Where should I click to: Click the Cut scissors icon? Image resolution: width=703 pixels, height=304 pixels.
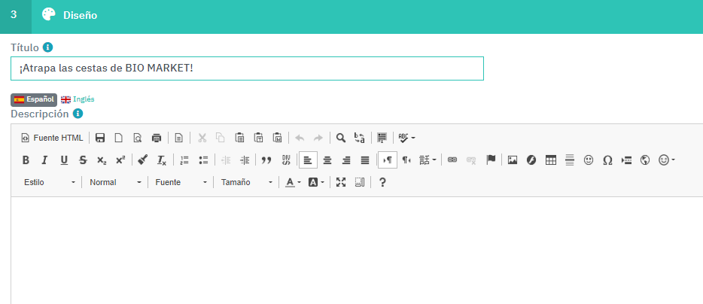[202, 138]
